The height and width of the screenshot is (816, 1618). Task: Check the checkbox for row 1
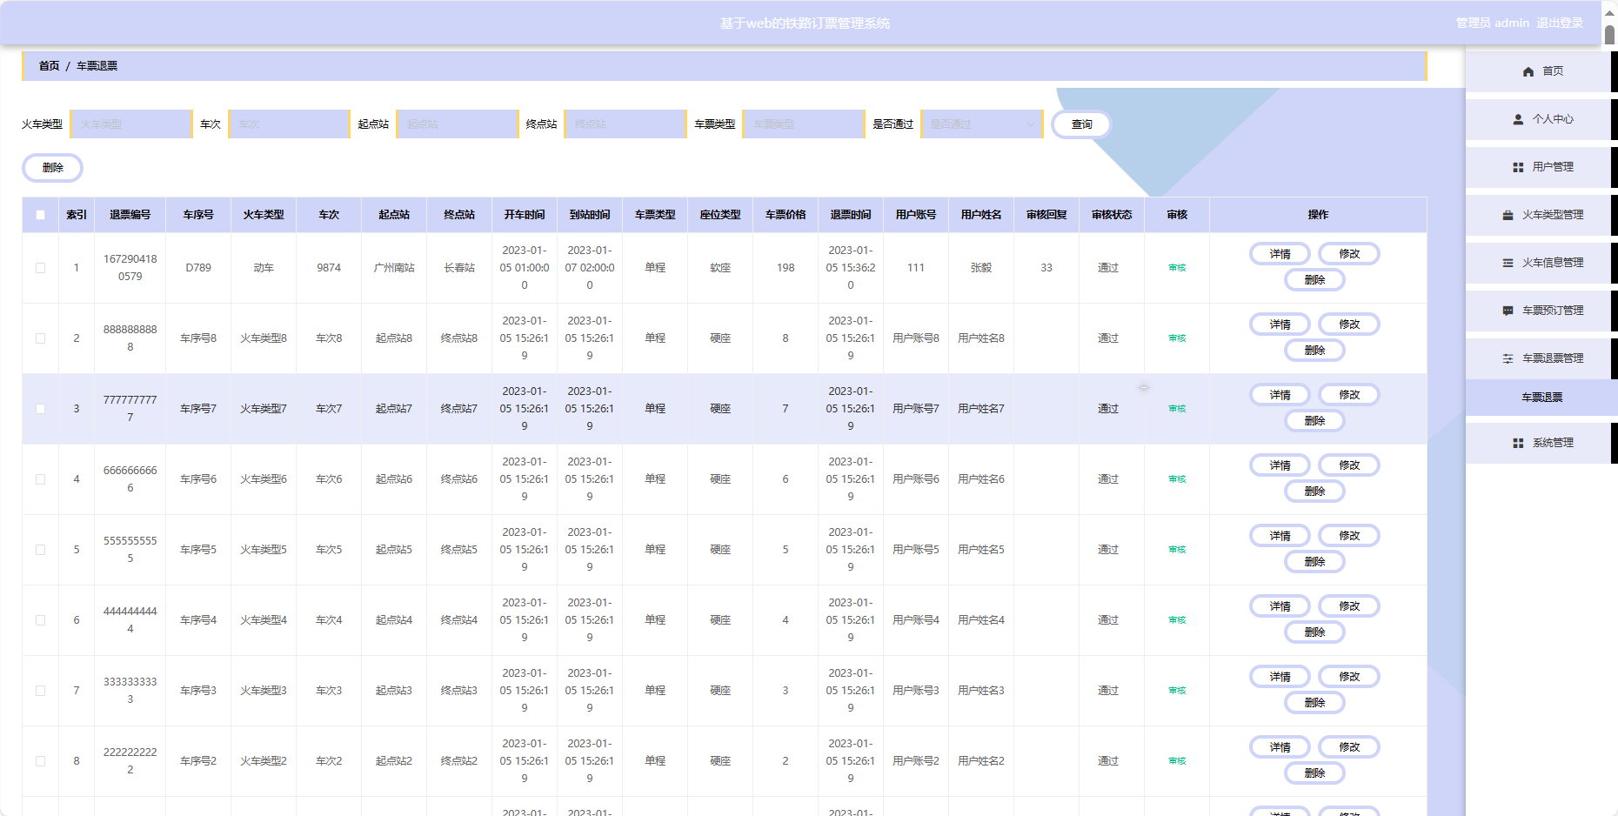coord(40,268)
